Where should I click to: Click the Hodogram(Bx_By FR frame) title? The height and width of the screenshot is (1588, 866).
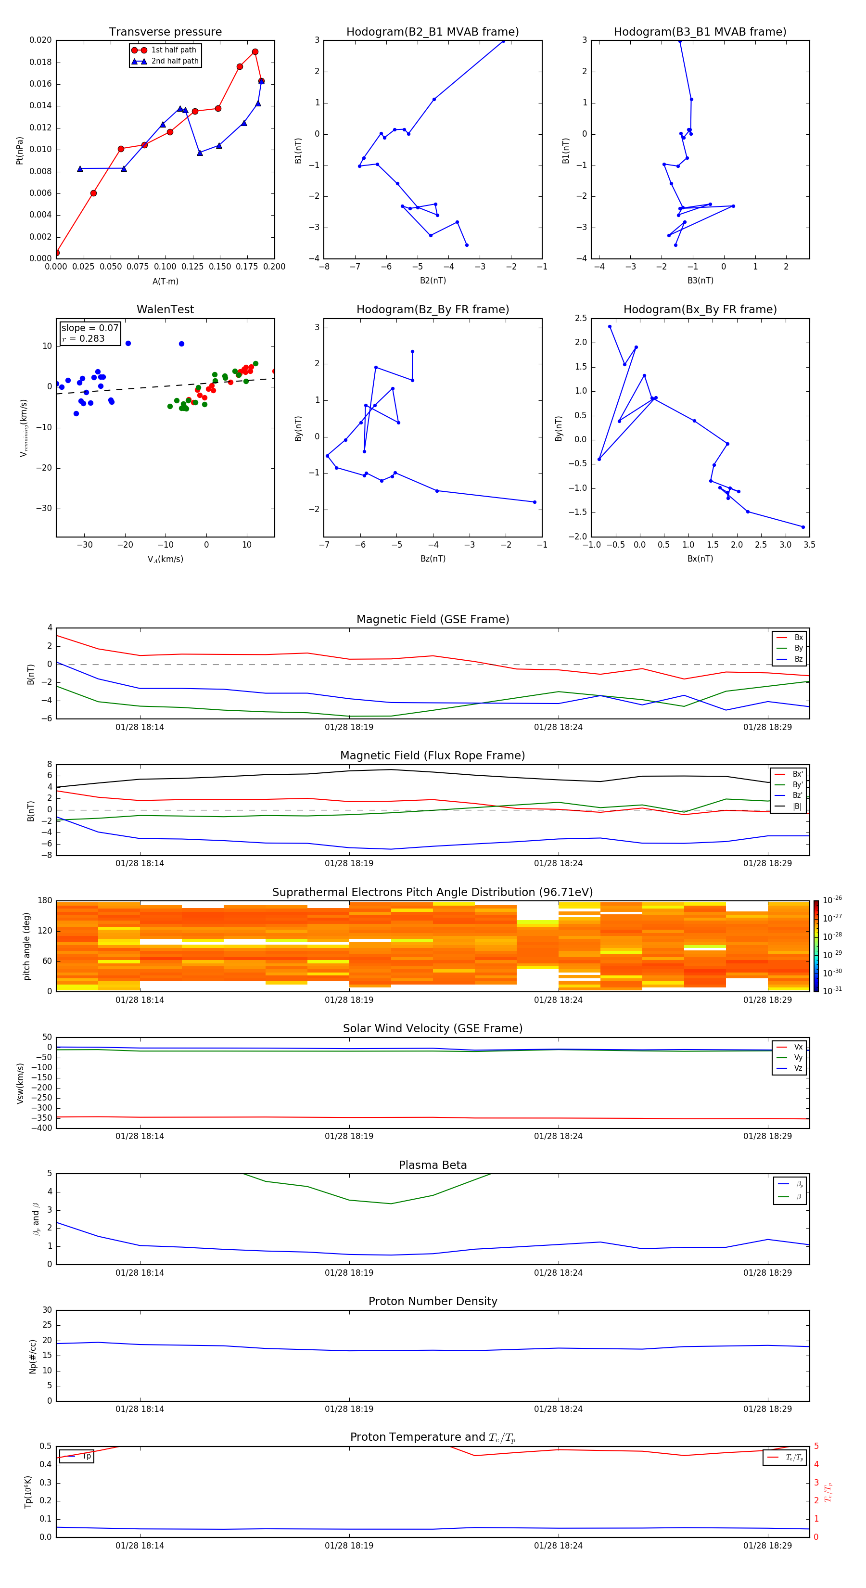pos(700,309)
